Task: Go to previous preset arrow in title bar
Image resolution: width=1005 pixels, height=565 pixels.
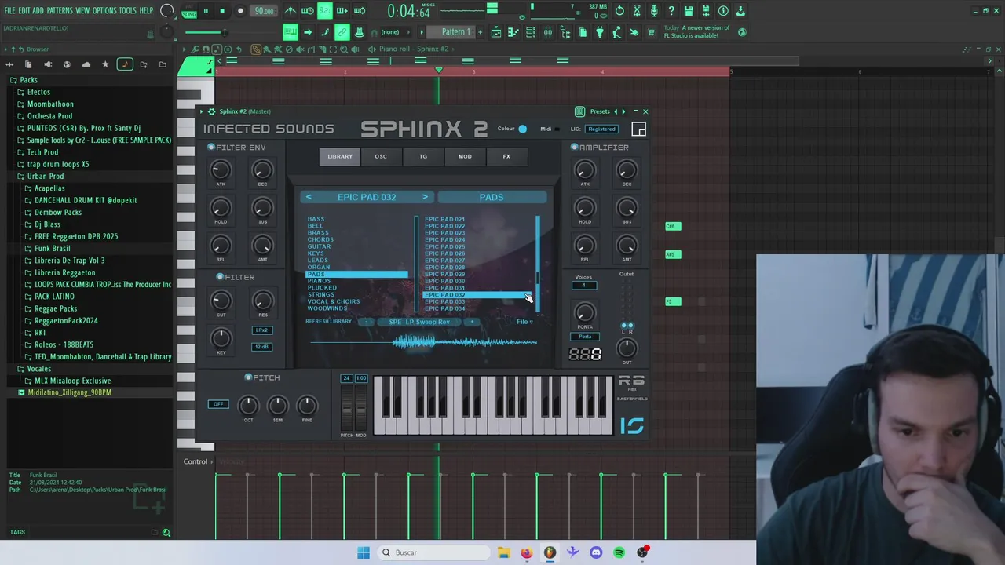Action: (x=616, y=111)
